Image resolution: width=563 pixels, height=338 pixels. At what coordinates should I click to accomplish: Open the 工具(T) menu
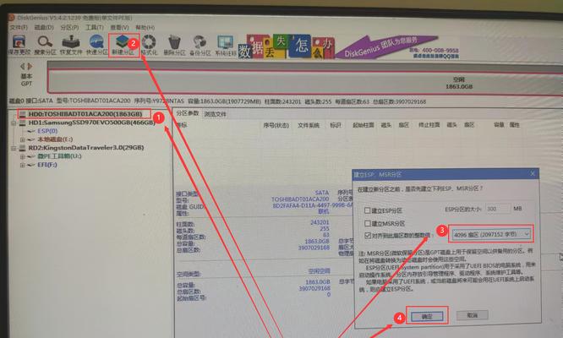coord(95,27)
